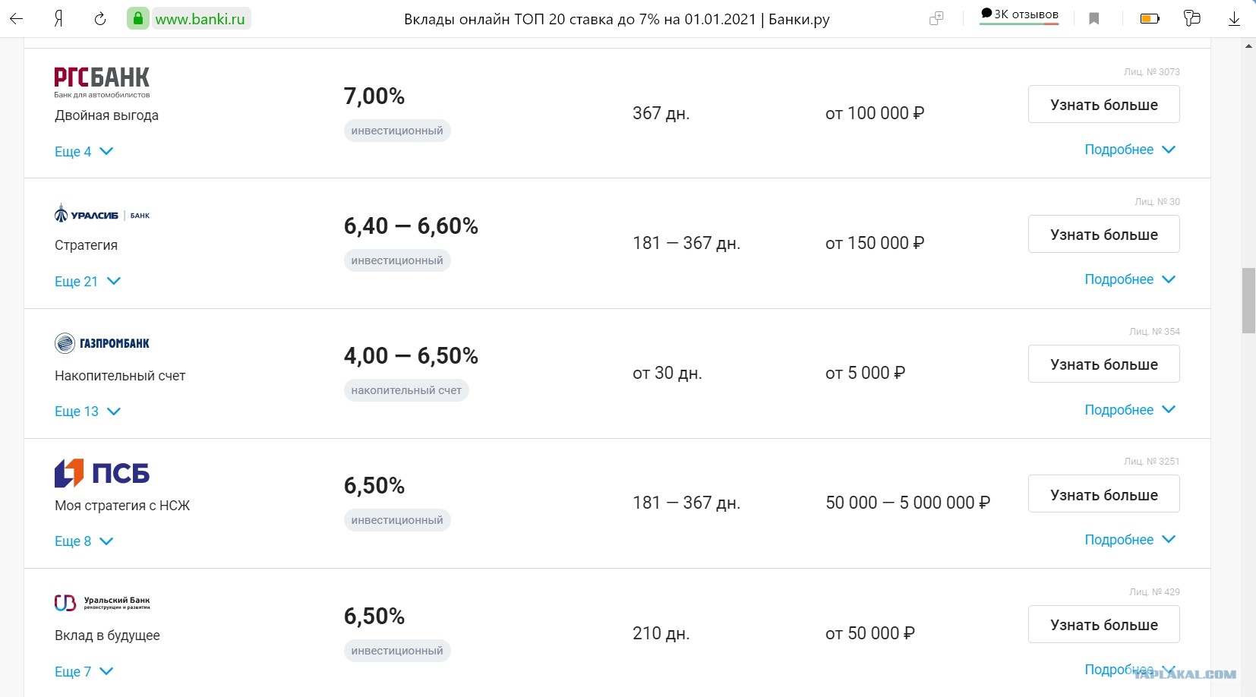Click the vertical scrollbar thumb
The width and height of the screenshot is (1256, 697).
tap(1248, 300)
